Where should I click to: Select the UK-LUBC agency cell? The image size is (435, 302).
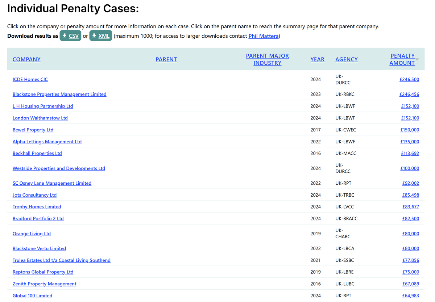(345, 284)
